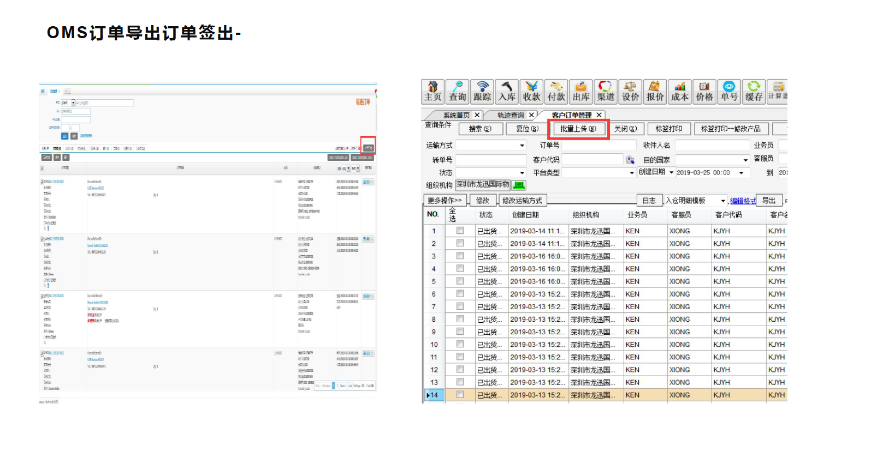Tick the checkbox for row 8
The image size is (871, 476).
460,319
